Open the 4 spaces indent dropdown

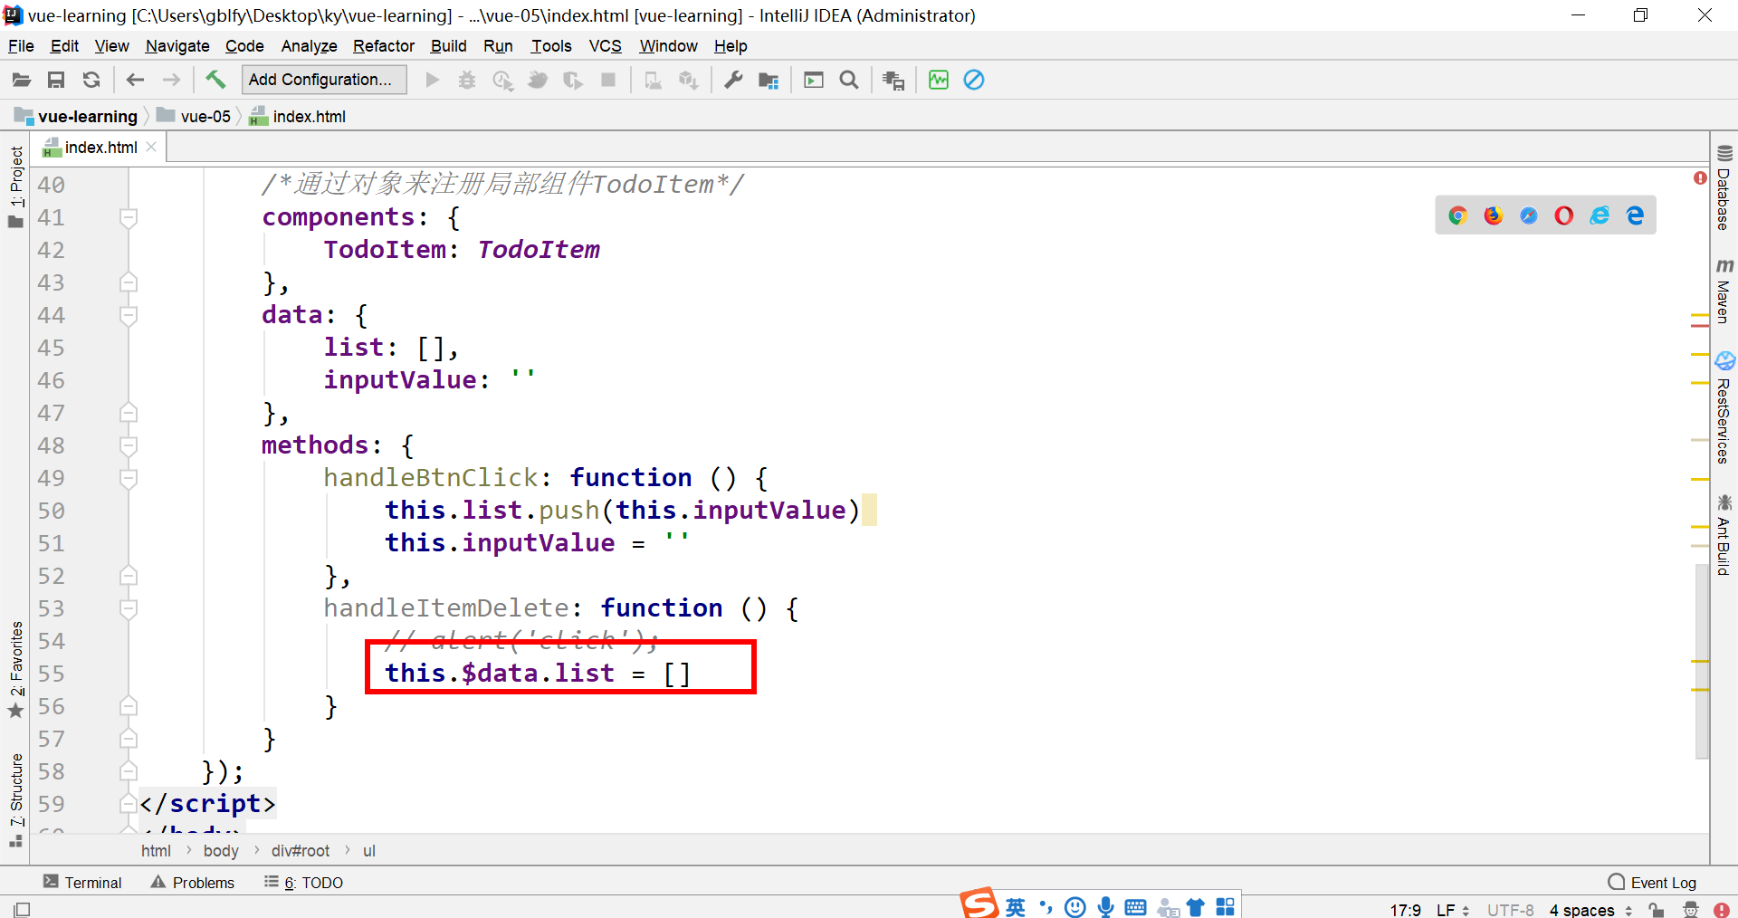point(1590,910)
